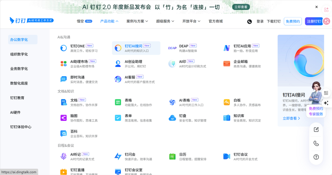The width and height of the screenshot is (332, 175).
Task: Open the edit feedback floating icon
Action: click(316, 129)
